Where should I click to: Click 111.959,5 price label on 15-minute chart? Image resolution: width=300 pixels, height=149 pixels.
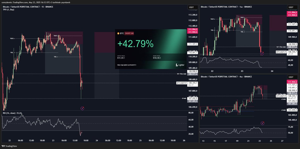192,32
